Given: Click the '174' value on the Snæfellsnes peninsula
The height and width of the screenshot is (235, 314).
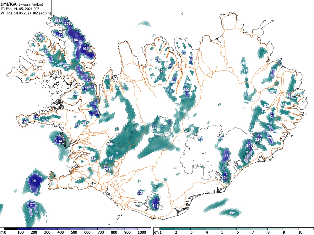Looking at the screenshot, I should coord(37,118).
